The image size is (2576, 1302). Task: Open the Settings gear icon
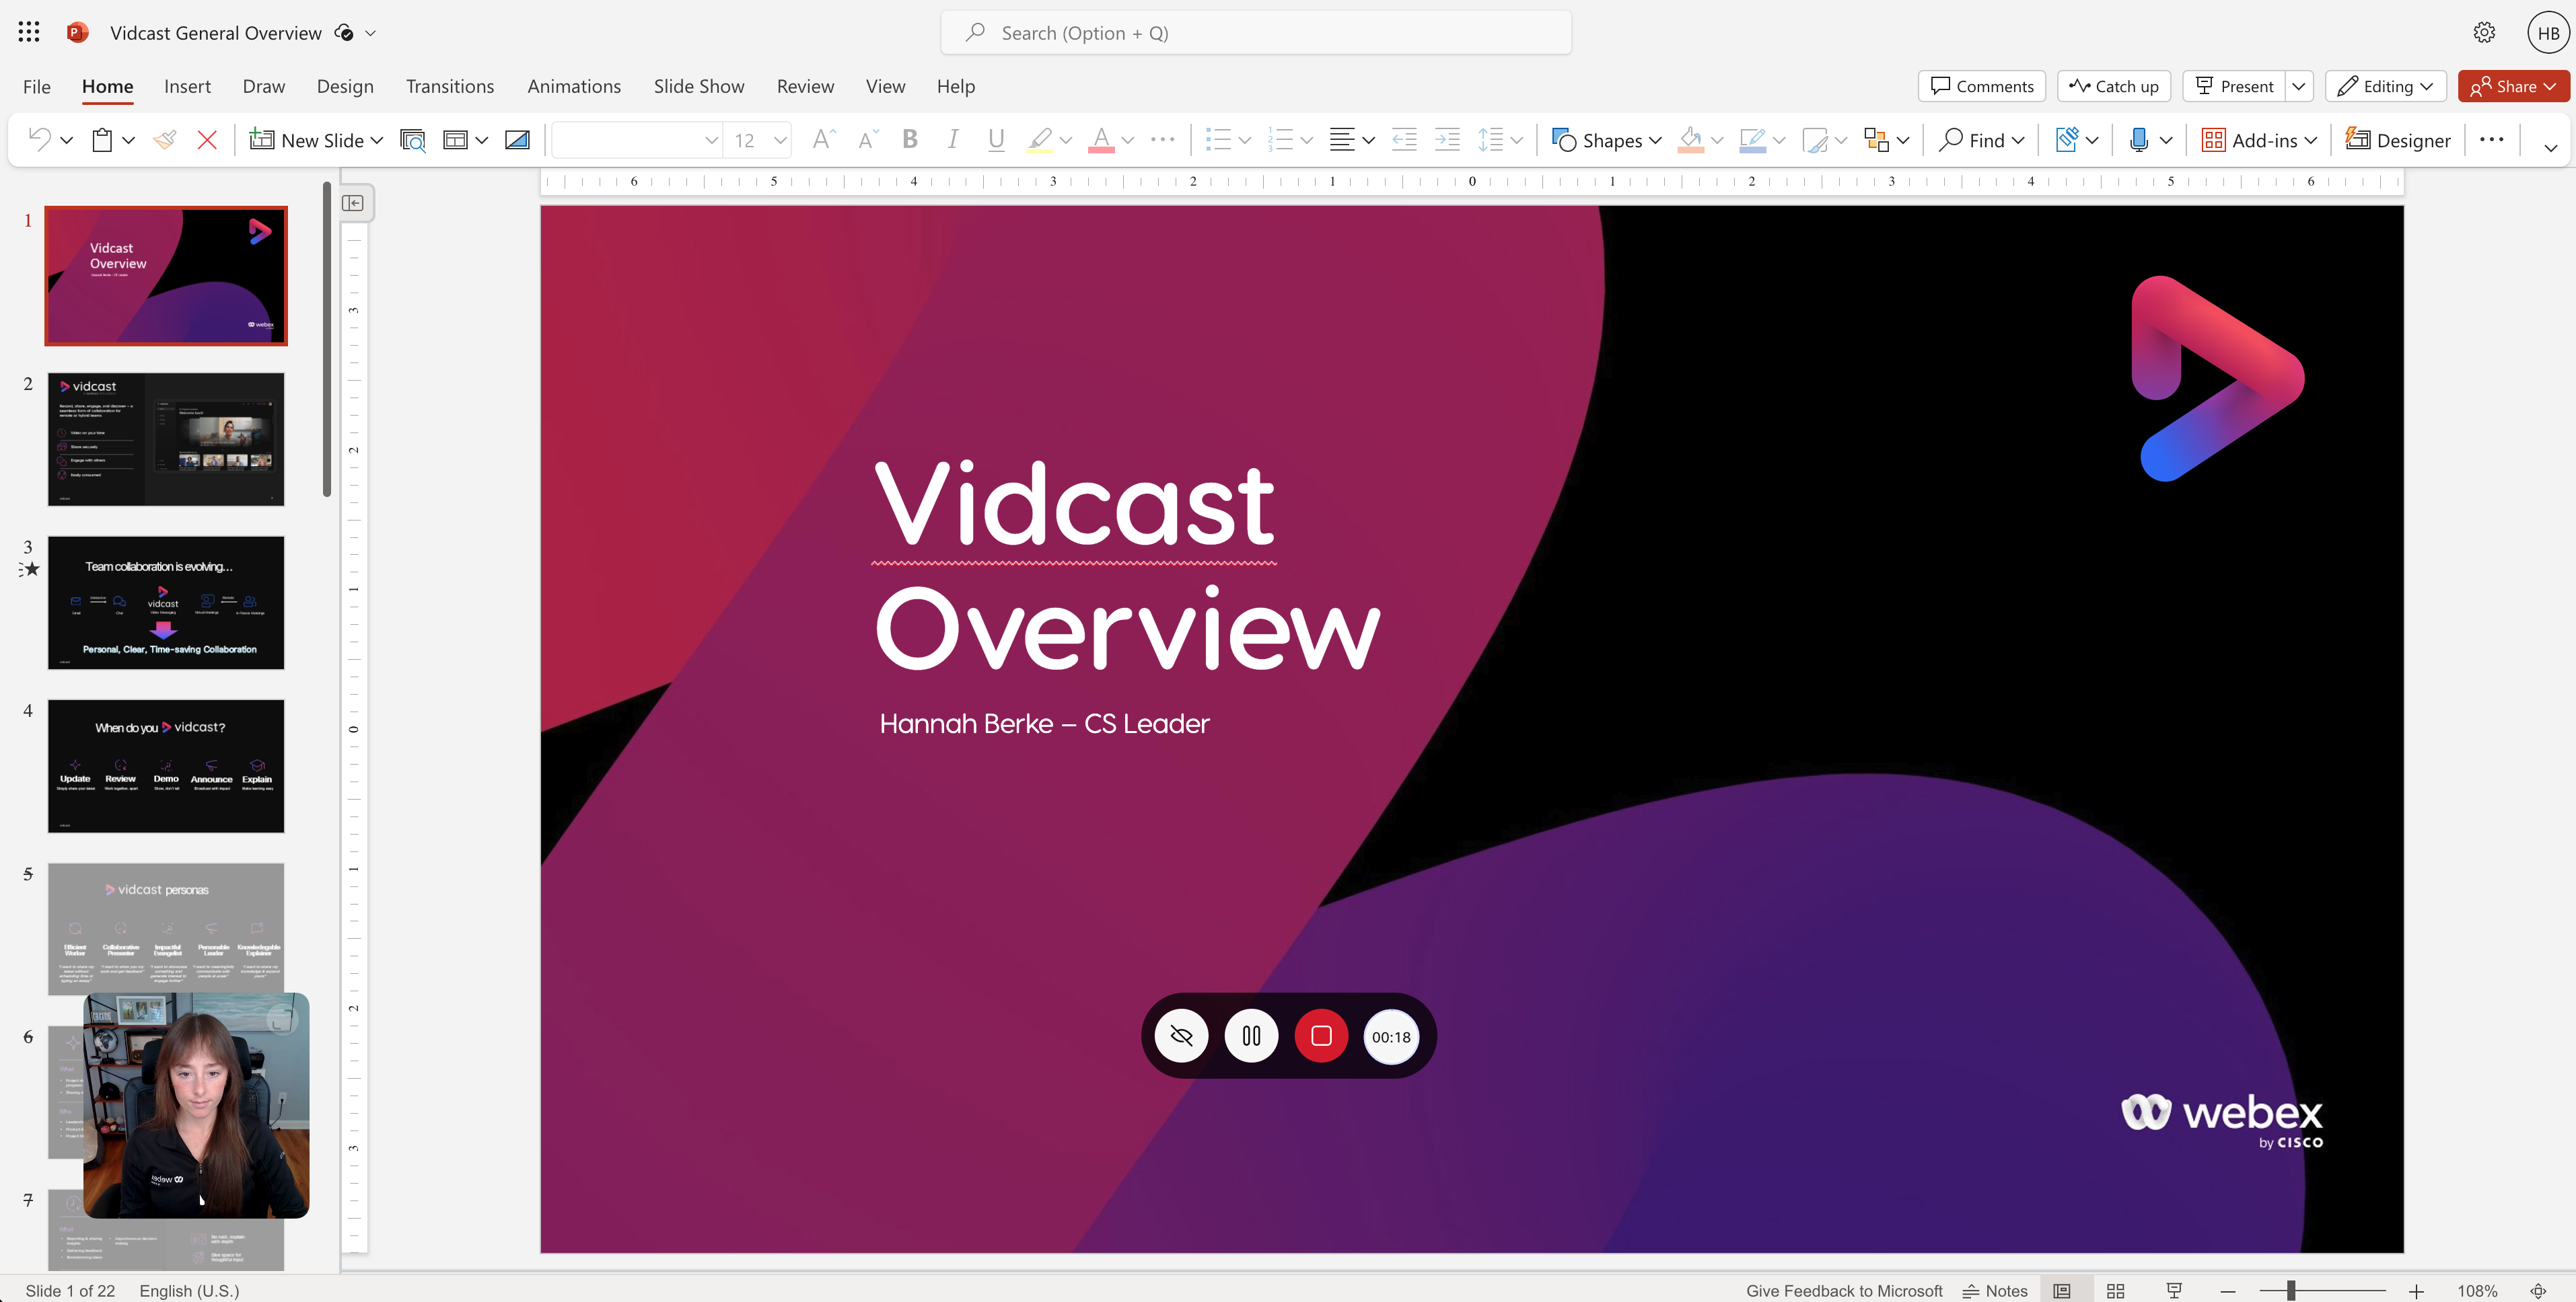pyautogui.click(x=2484, y=33)
